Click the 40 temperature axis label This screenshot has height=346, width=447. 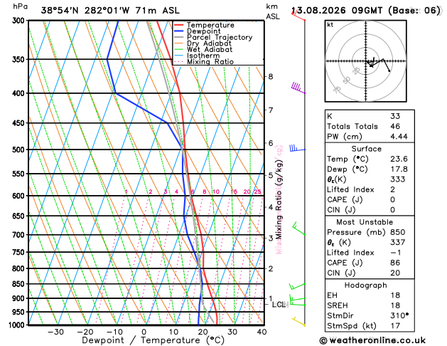[262, 332]
